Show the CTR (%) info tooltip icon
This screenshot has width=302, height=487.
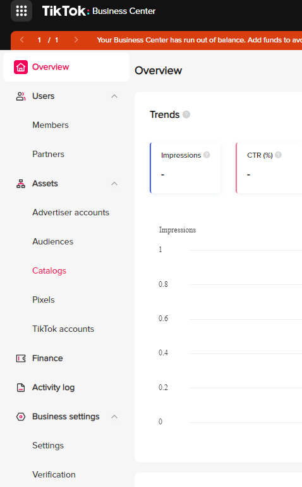(278, 155)
